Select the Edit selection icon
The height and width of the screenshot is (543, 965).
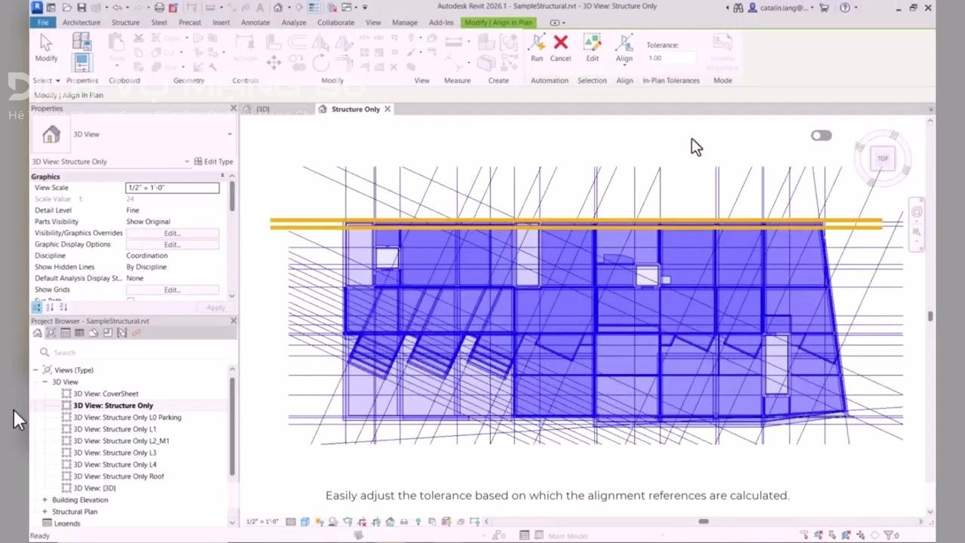593,44
